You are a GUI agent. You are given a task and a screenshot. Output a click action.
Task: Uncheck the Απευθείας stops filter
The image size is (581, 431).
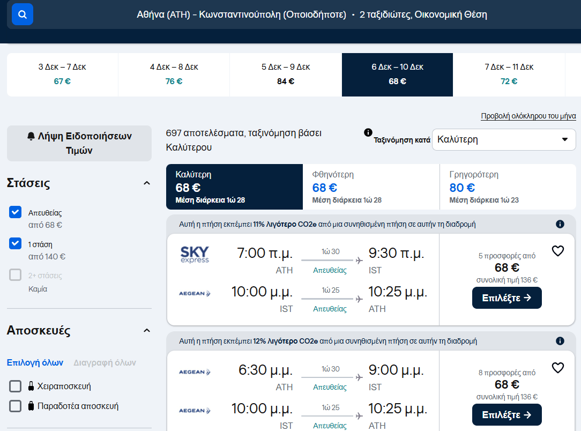15,212
